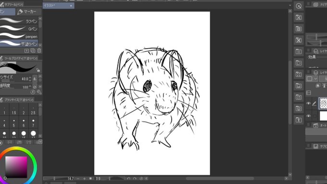Pick brush size preset 1
The width and height of the screenshot is (327, 184).
coord(4,110)
